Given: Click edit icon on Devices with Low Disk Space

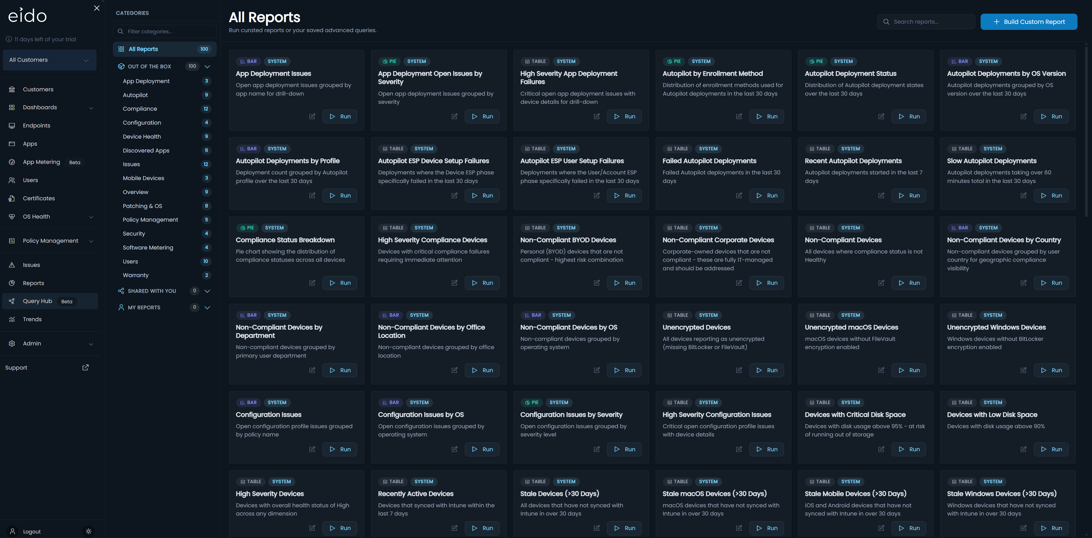Looking at the screenshot, I should pos(1023,449).
